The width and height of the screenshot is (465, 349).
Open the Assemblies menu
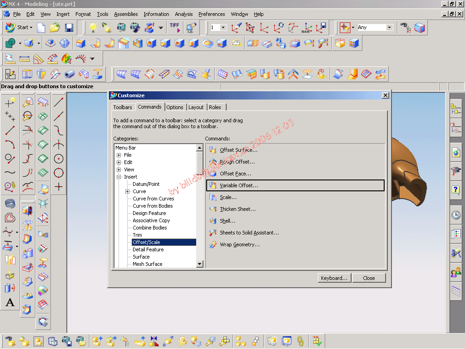pos(126,14)
